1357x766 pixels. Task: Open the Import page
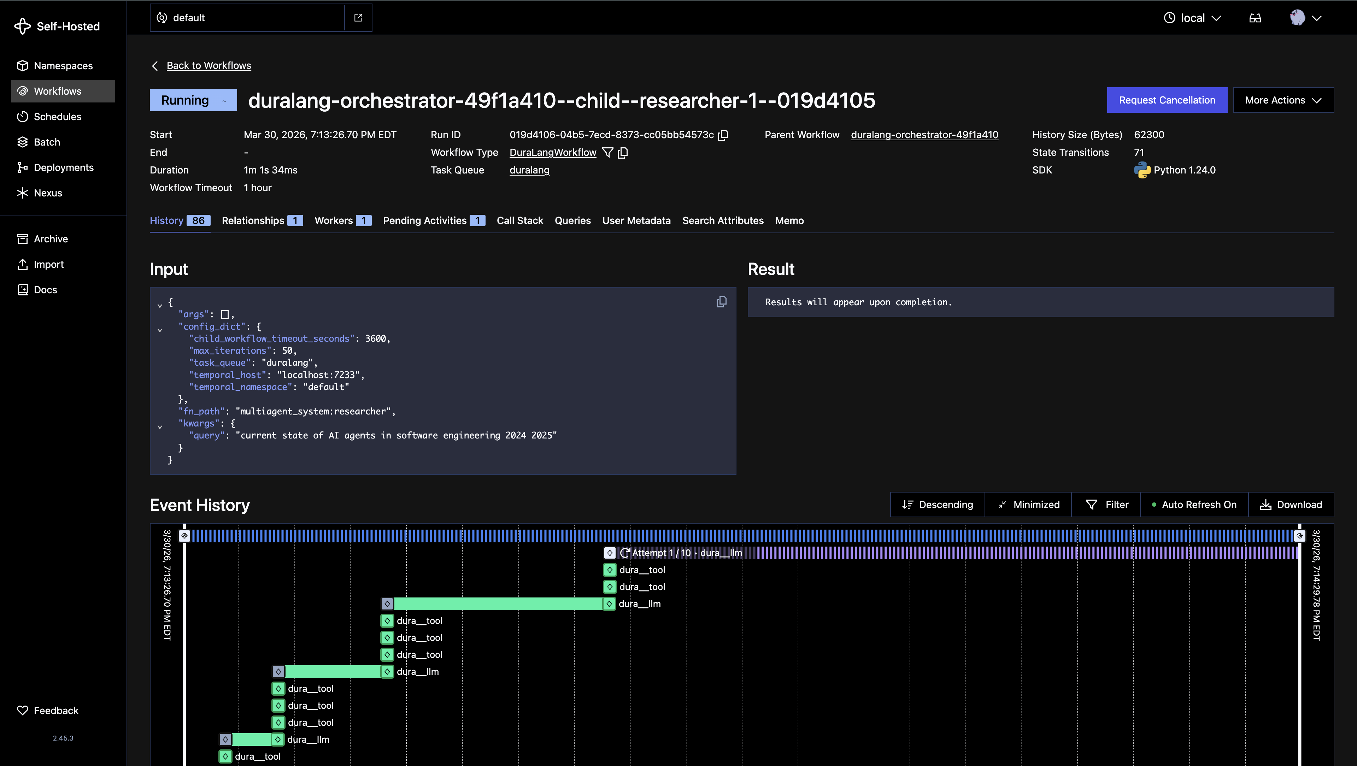tap(63, 265)
